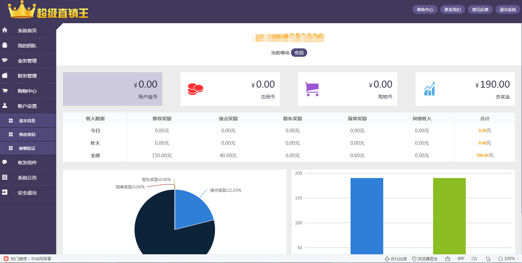The image size is (522, 263).
Task: Select 修改密码 under account settings
Action: coord(29,134)
